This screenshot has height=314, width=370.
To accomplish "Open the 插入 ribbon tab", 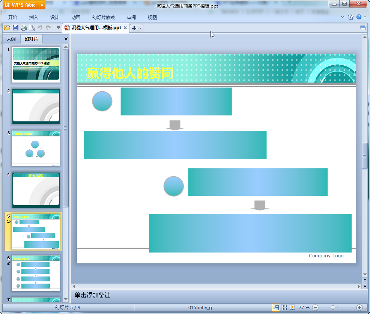I will point(33,18).
